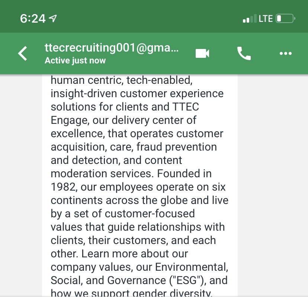Tap the 'human centric, tech-enabled' line

click(122, 80)
